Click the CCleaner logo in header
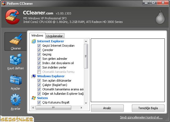 click(x=12, y=17)
